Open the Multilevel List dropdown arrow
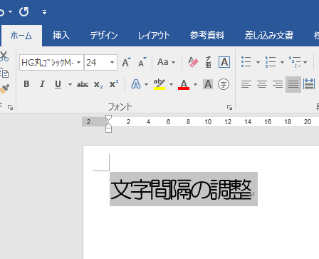This screenshot has width=319, height=259. [305, 62]
